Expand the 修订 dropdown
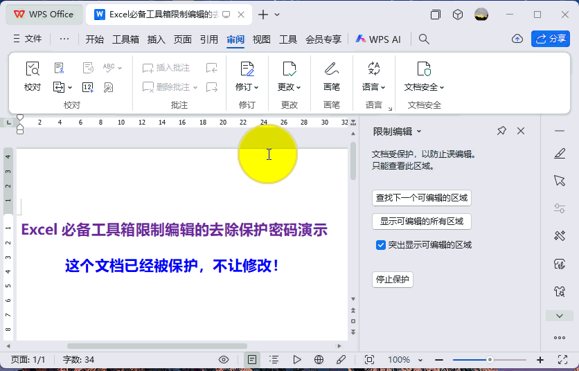Viewport: 579px width, 371px height. pos(247,87)
